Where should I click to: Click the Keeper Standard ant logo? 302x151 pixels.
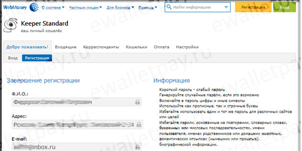[10, 25]
